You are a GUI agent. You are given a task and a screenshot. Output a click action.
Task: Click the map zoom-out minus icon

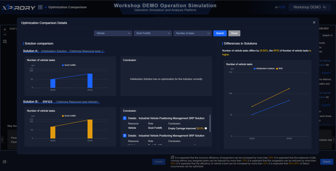point(5,35)
